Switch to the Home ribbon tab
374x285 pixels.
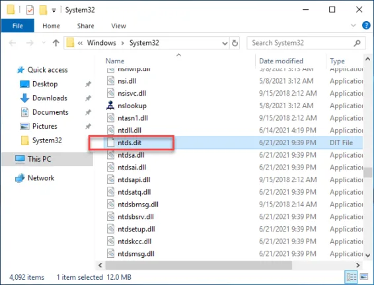pos(51,26)
